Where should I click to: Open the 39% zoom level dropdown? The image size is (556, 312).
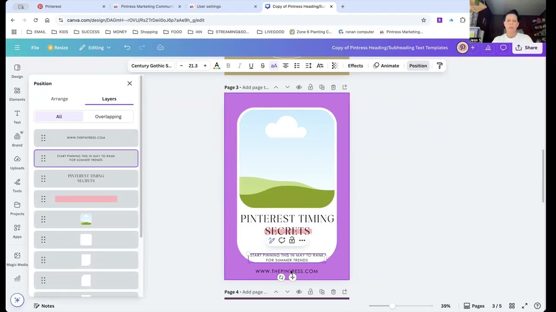pos(446,306)
